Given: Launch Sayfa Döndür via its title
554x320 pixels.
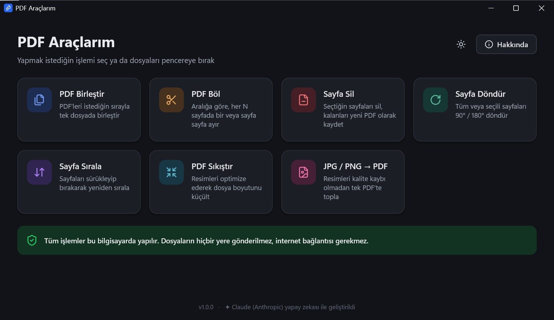Looking at the screenshot, I should point(480,94).
